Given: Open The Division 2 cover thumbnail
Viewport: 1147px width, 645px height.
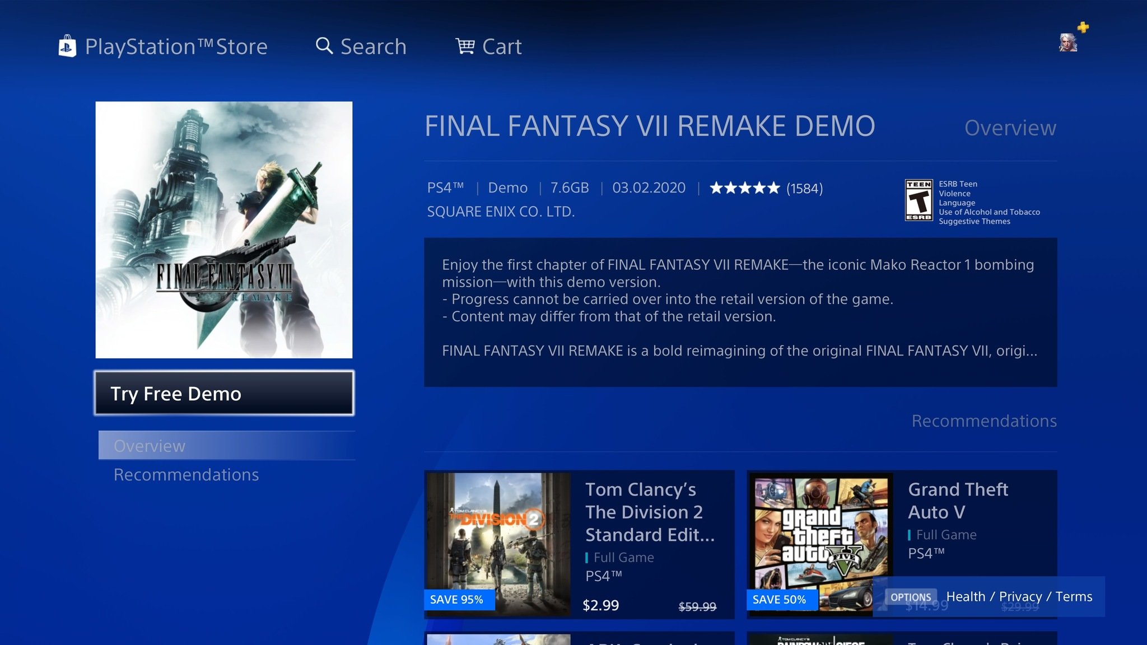Looking at the screenshot, I should tap(498, 544).
